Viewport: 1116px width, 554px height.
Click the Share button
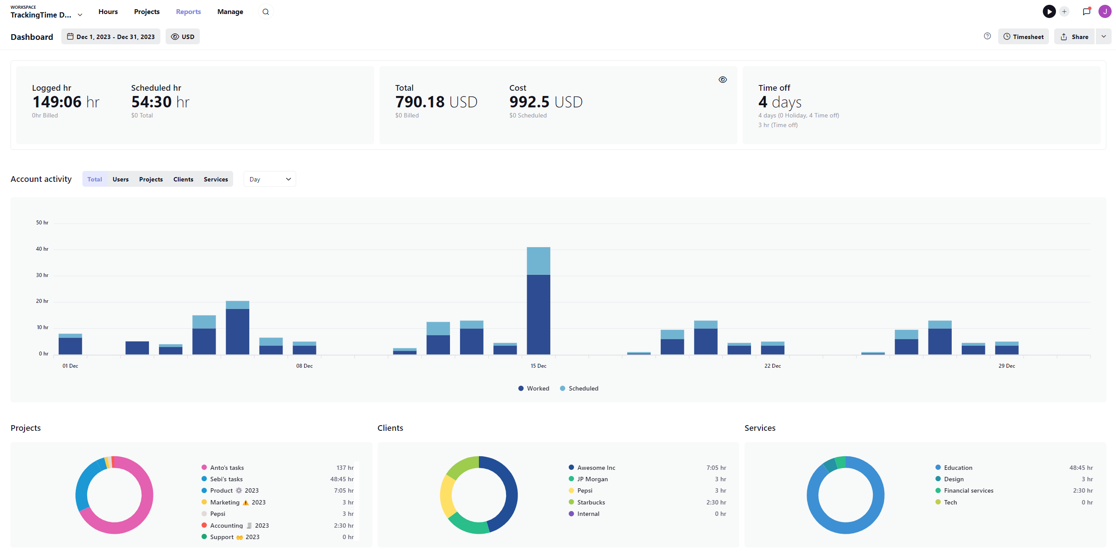click(x=1074, y=37)
